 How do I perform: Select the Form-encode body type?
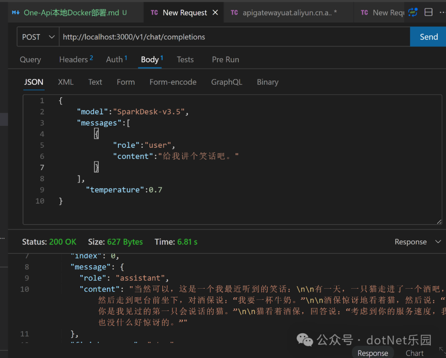[173, 82]
